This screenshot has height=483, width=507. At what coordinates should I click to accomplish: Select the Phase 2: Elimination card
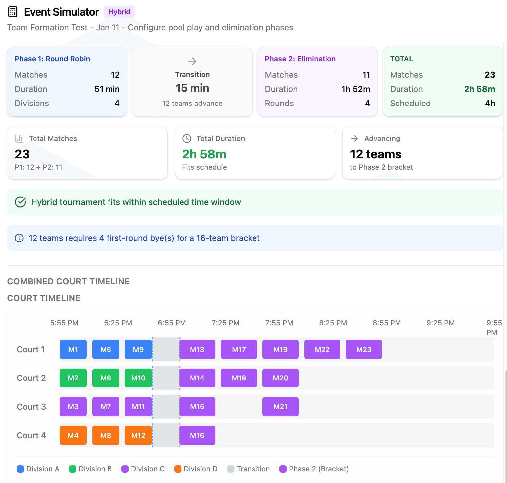tap(317, 82)
